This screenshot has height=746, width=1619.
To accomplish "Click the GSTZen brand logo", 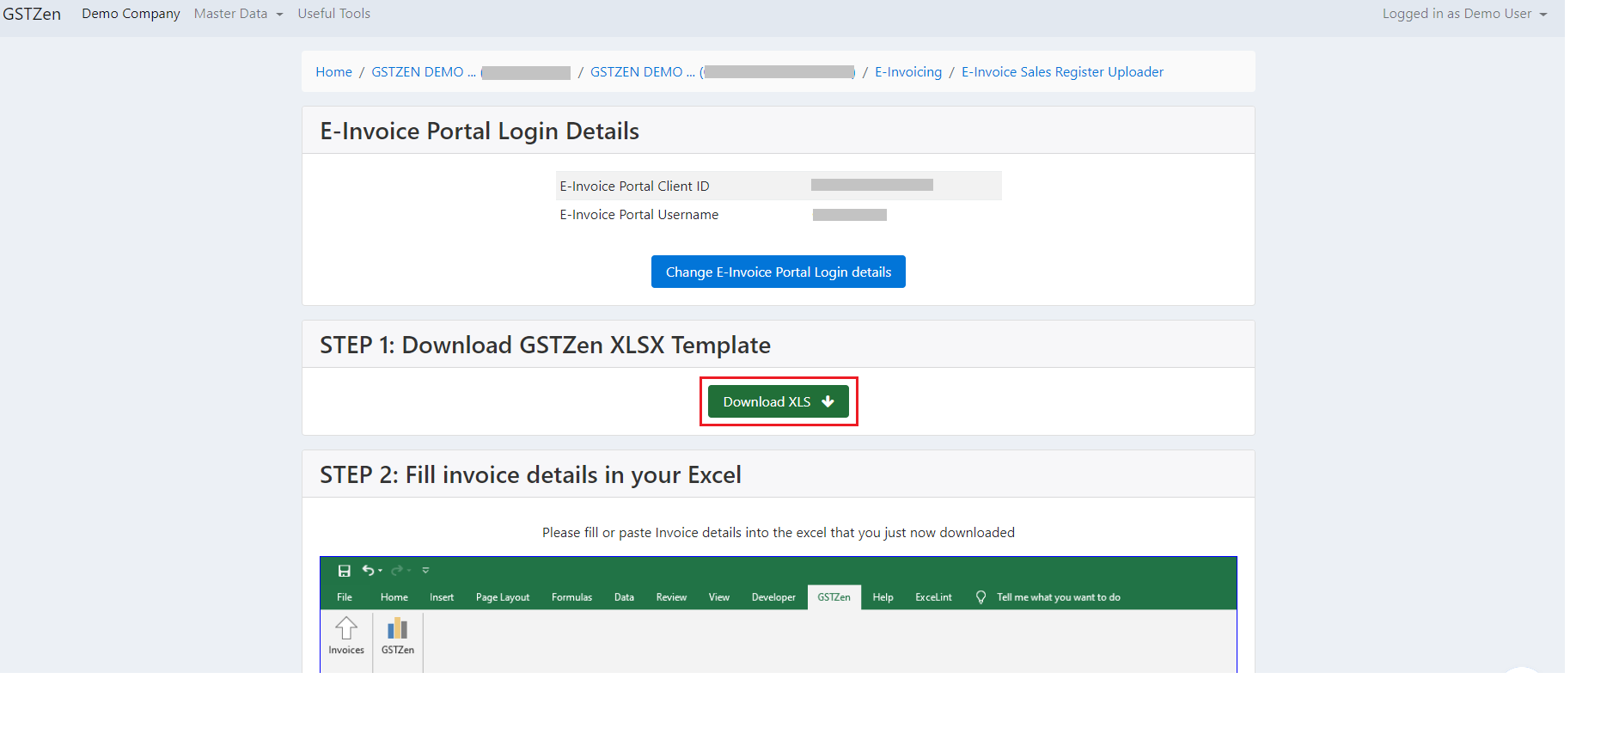I will [x=32, y=14].
